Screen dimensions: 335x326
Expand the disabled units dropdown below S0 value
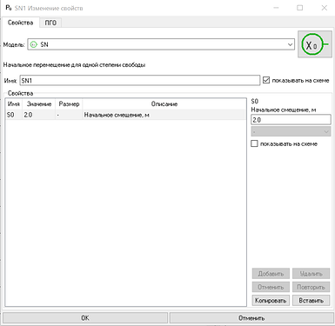[291, 131]
